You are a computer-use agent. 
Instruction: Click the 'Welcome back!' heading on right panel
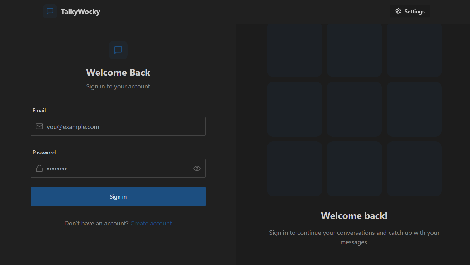[354, 216]
